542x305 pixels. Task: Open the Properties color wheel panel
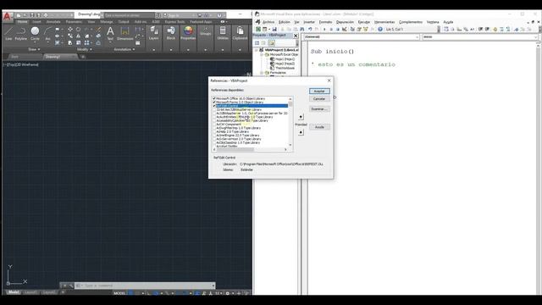tap(188, 33)
